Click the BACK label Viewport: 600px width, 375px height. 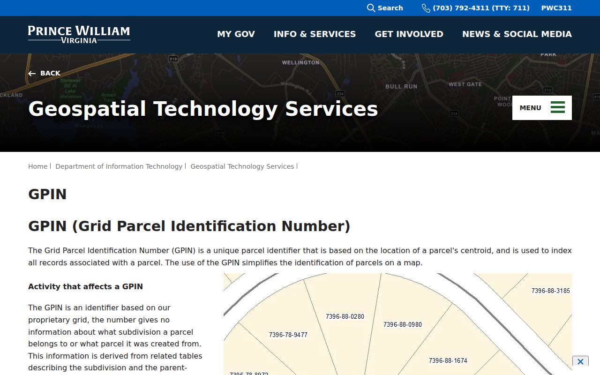pos(50,73)
